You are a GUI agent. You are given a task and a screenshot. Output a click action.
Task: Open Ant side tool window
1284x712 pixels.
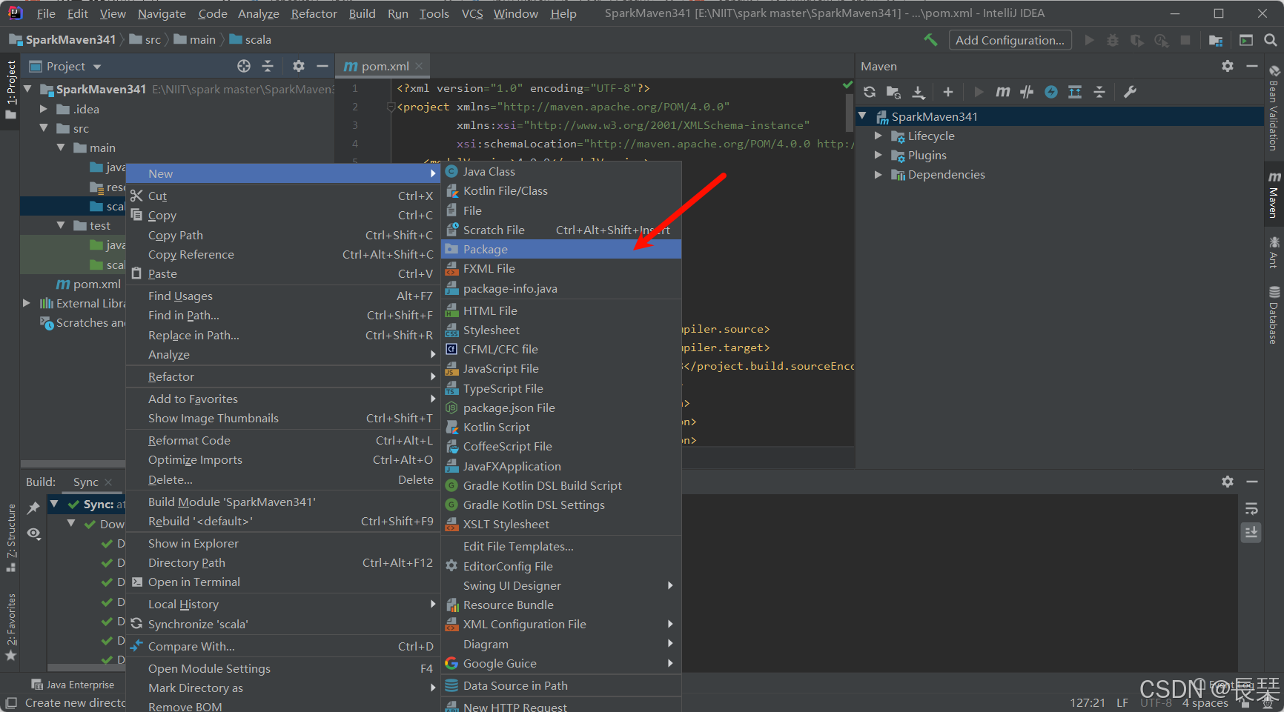click(1273, 253)
